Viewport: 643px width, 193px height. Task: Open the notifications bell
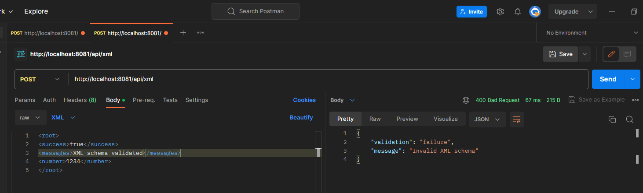pyautogui.click(x=518, y=12)
